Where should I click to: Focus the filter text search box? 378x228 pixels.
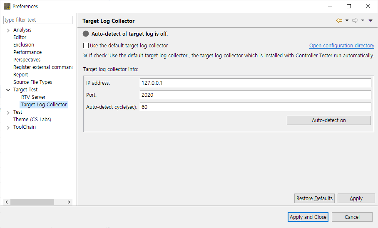coord(38,20)
